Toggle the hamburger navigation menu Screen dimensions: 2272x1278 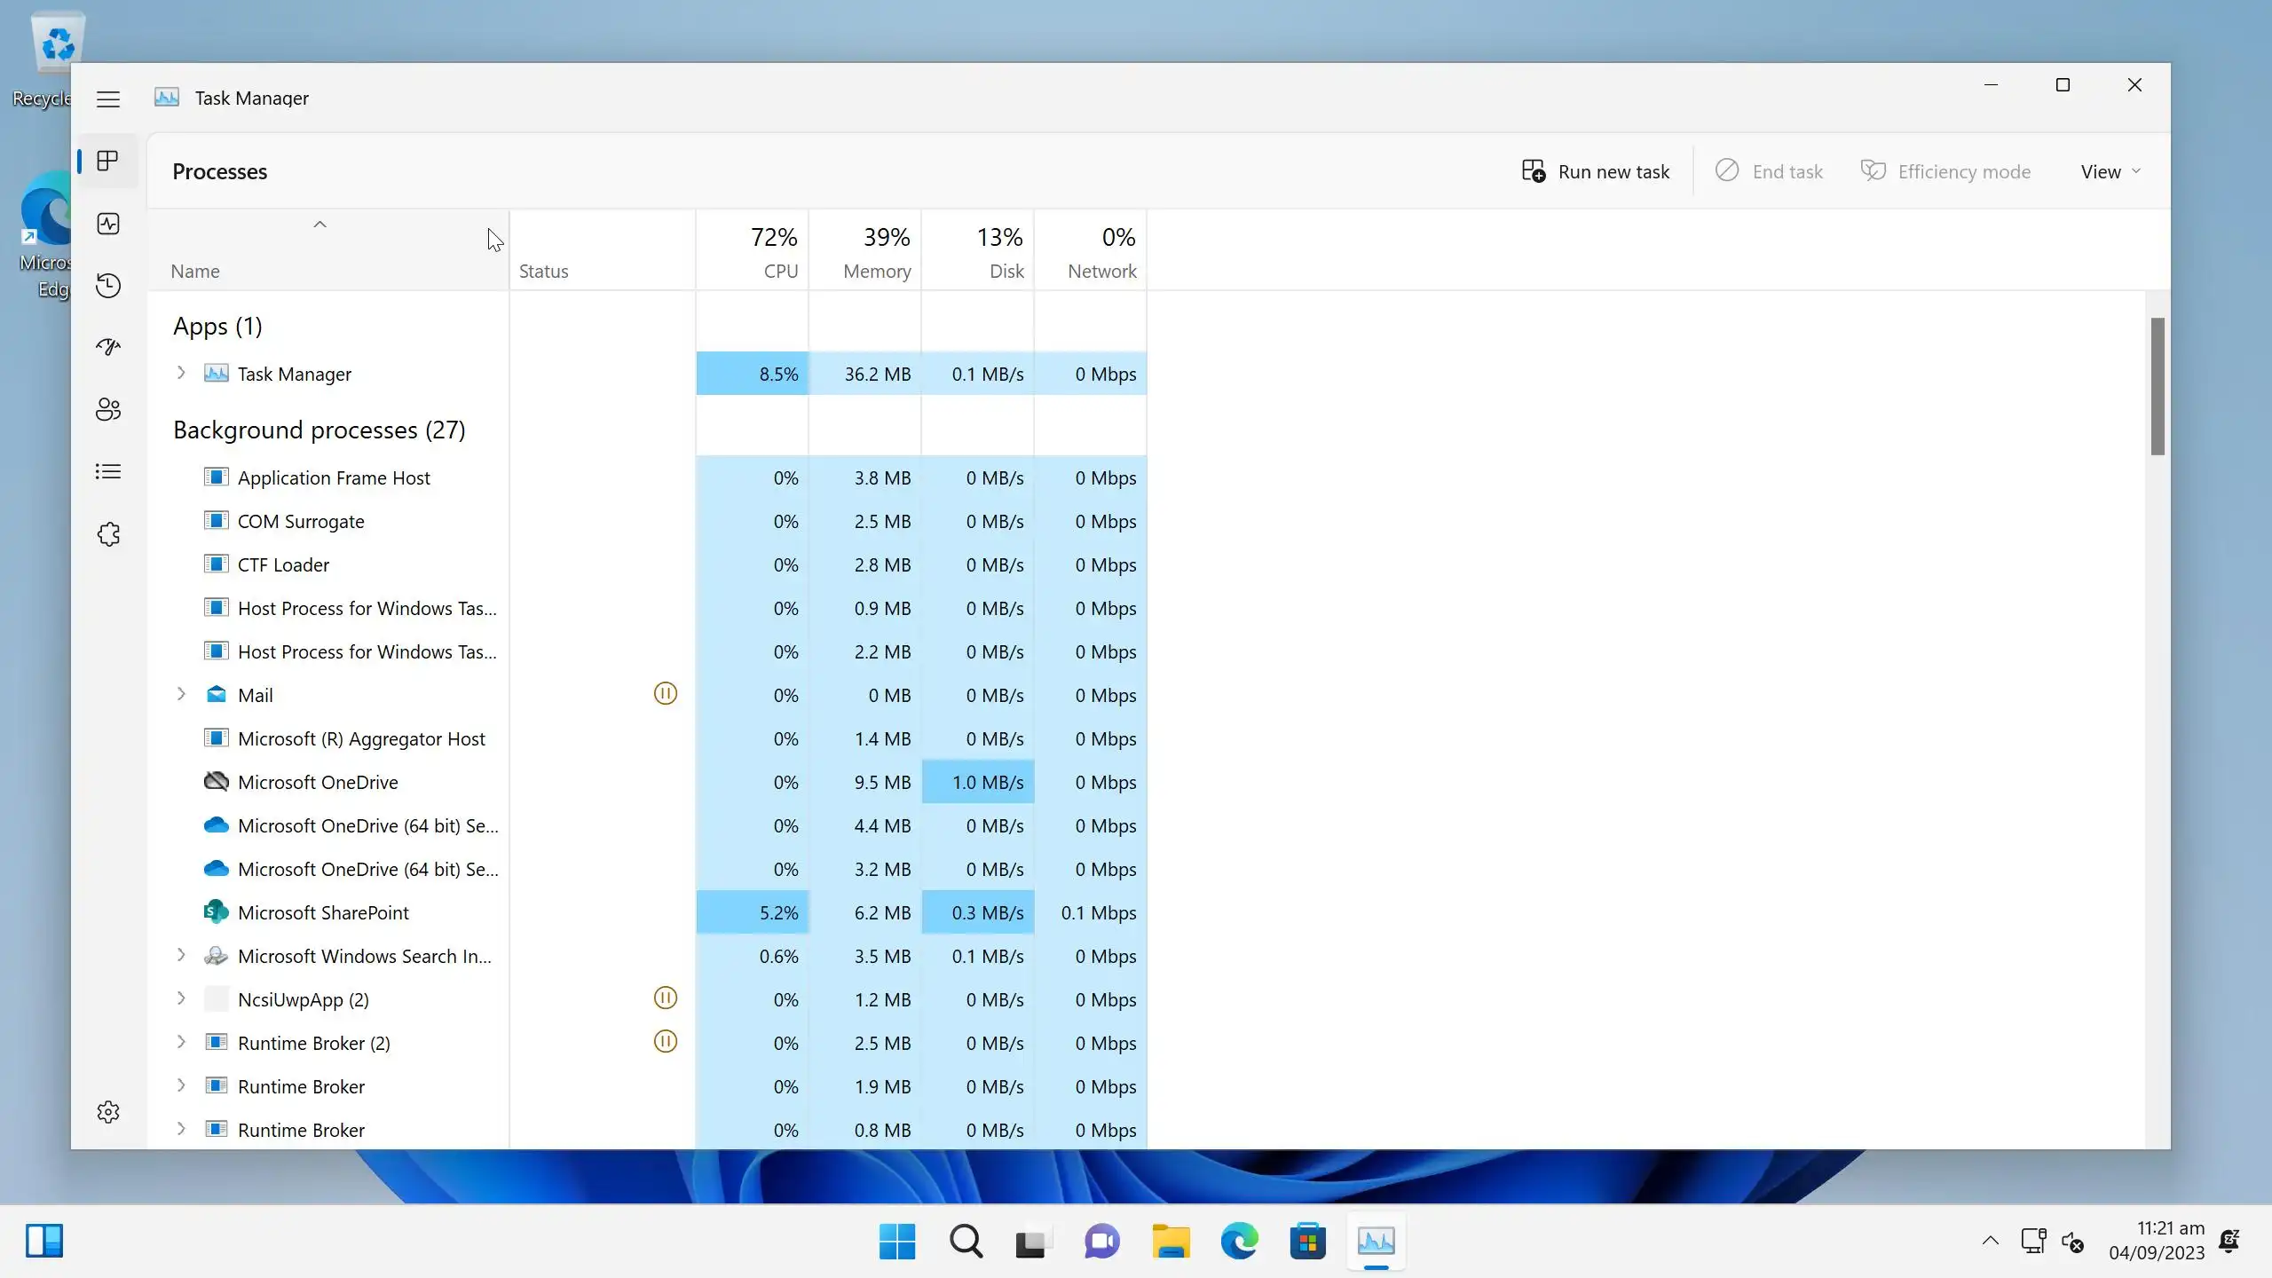(x=108, y=99)
